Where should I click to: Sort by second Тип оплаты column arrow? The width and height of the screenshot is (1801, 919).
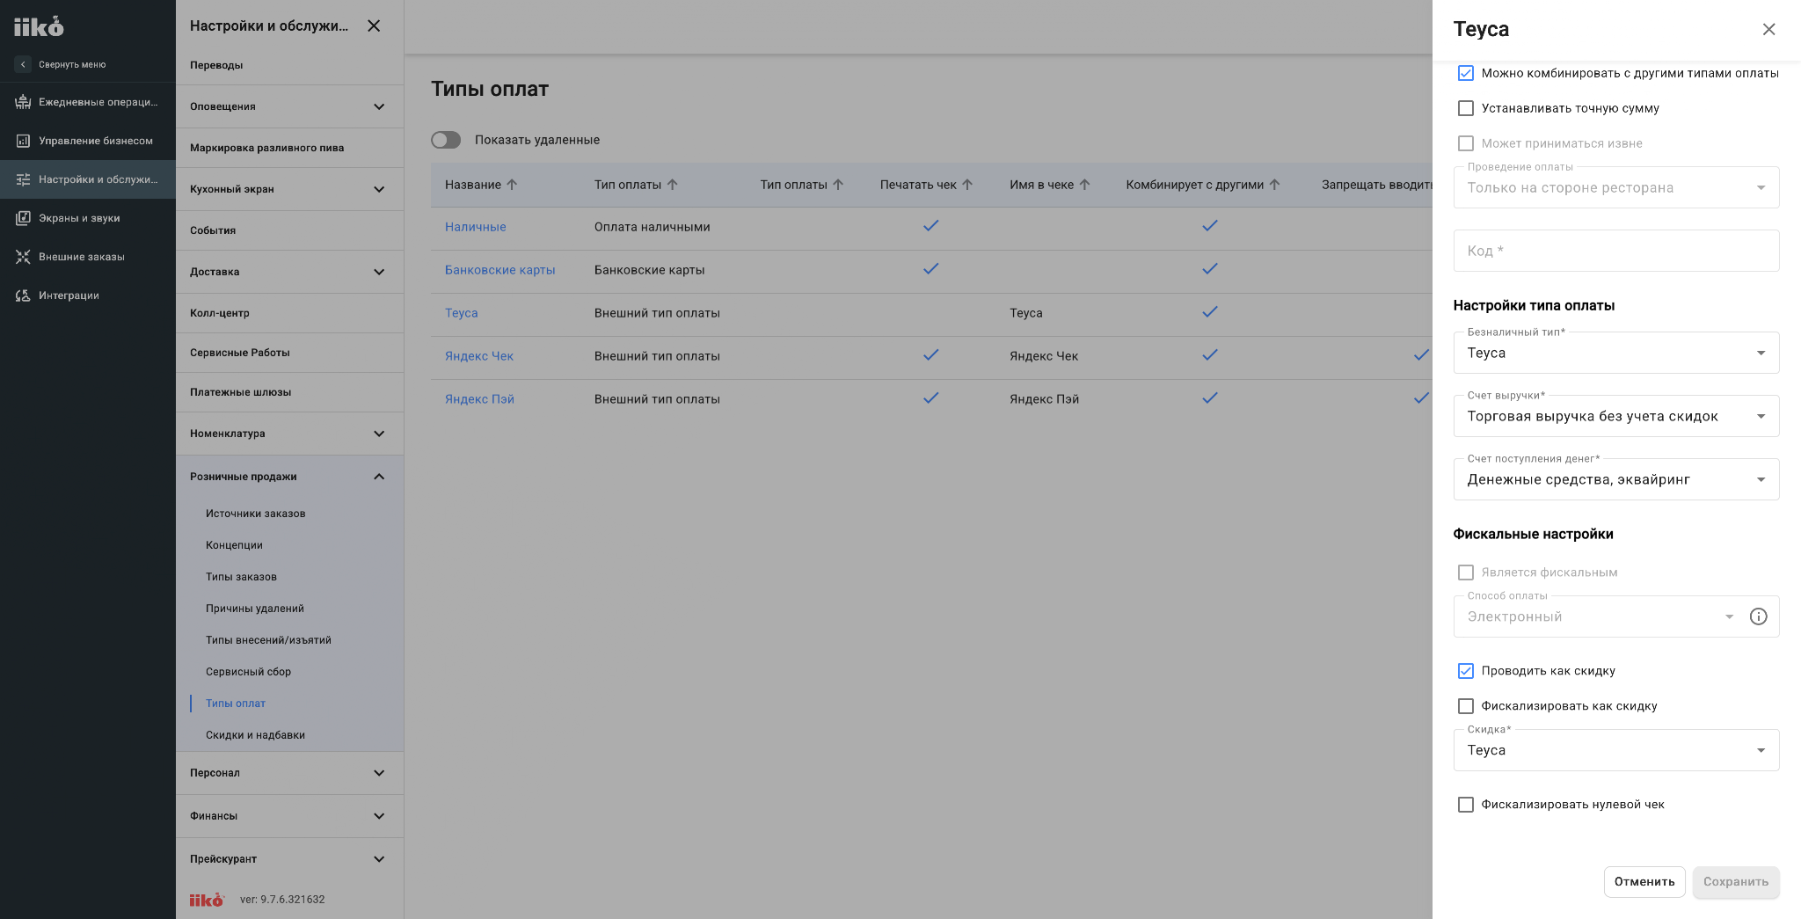pyautogui.click(x=837, y=185)
